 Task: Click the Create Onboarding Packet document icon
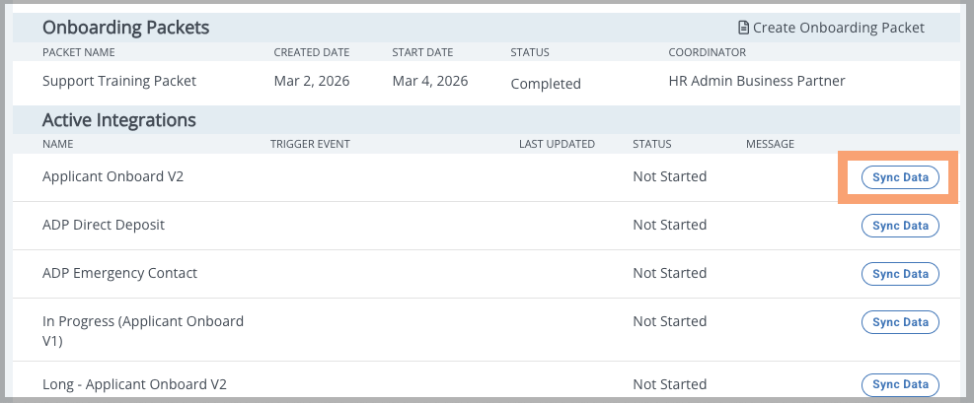click(x=743, y=28)
